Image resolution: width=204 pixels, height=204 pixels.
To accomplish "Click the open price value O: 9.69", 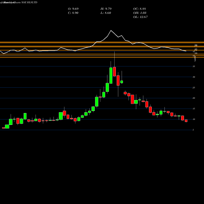I will pyautogui.click(x=73, y=9).
